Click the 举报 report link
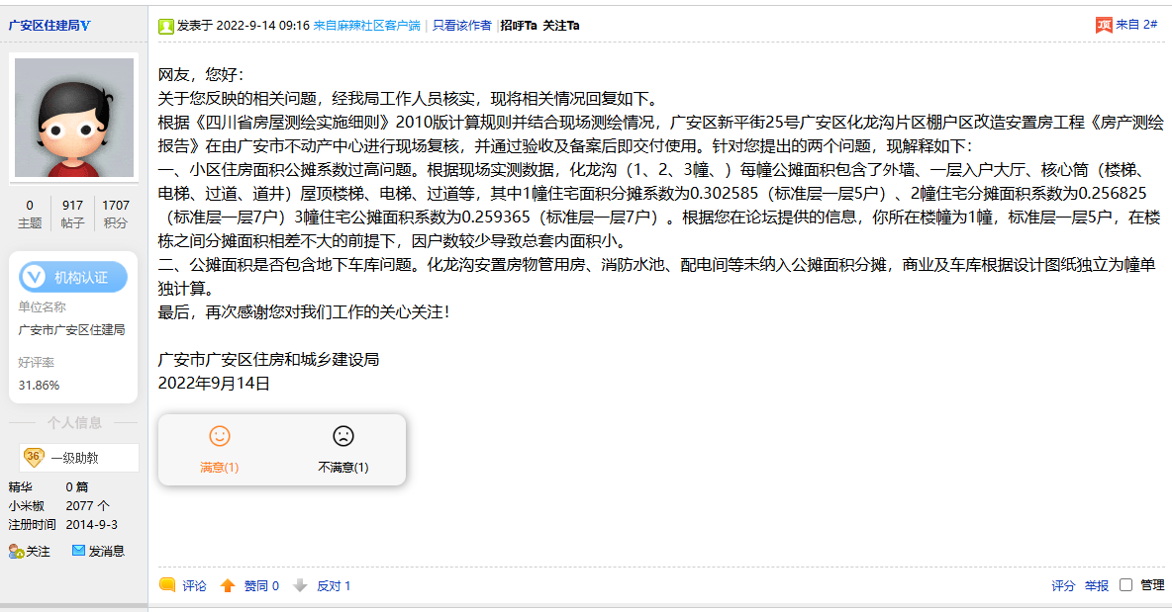The image size is (1172, 612). [1096, 585]
